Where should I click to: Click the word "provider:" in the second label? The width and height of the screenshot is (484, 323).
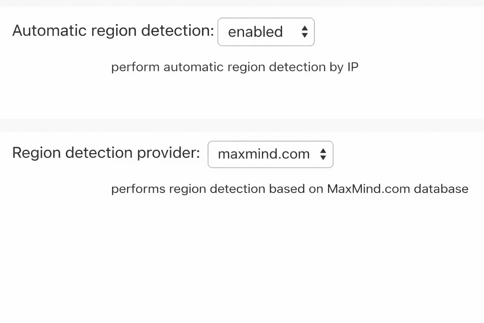pos(169,153)
